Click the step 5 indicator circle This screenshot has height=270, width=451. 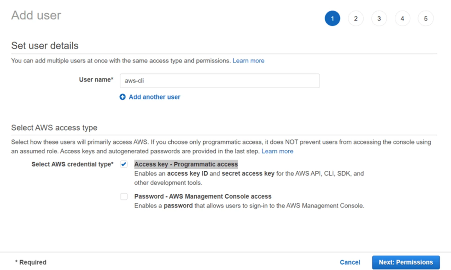(426, 18)
